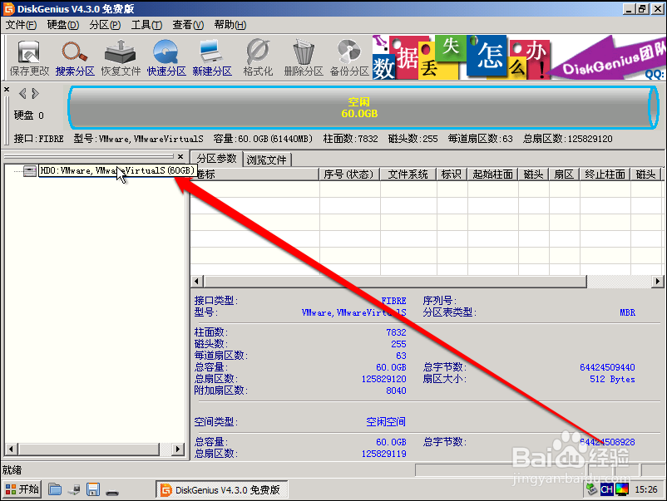Screen dimensions: 667x501
Task: Open a folder from the quick launch bar
Action: pyautogui.click(x=54, y=489)
